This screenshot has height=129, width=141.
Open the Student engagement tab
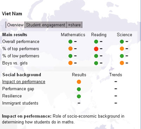click(45, 25)
